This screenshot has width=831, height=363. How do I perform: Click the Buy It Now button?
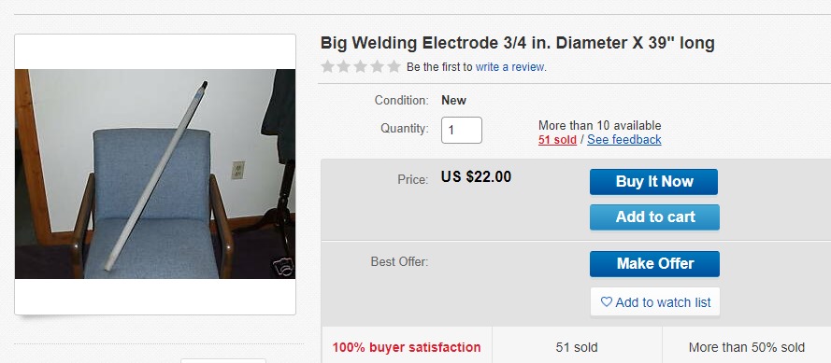tap(653, 182)
